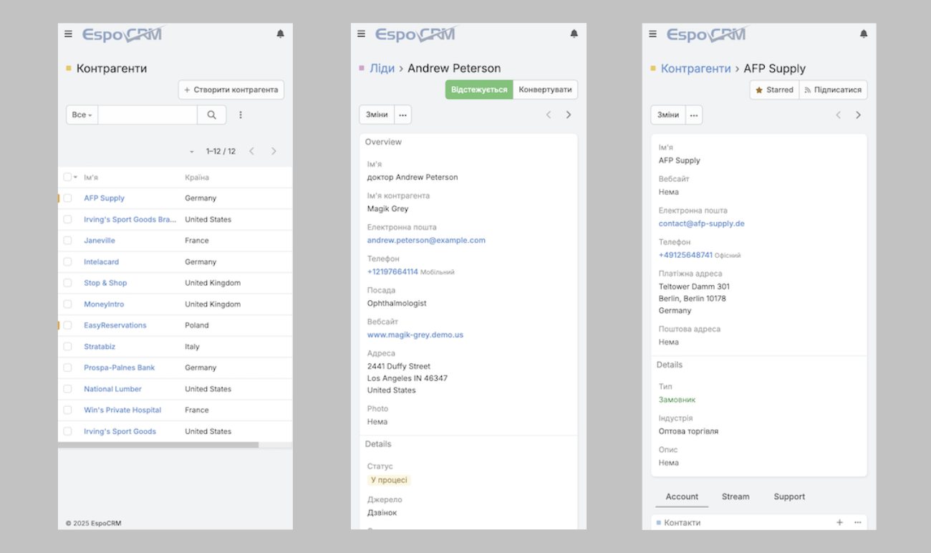Go to next page in list pagination
The width and height of the screenshot is (931, 553).
[274, 151]
